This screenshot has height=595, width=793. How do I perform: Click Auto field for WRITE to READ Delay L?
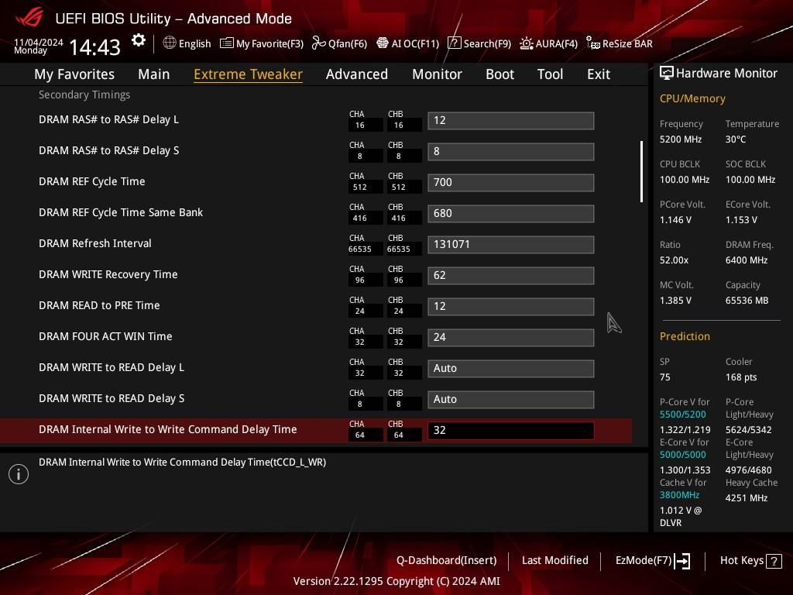511,368
